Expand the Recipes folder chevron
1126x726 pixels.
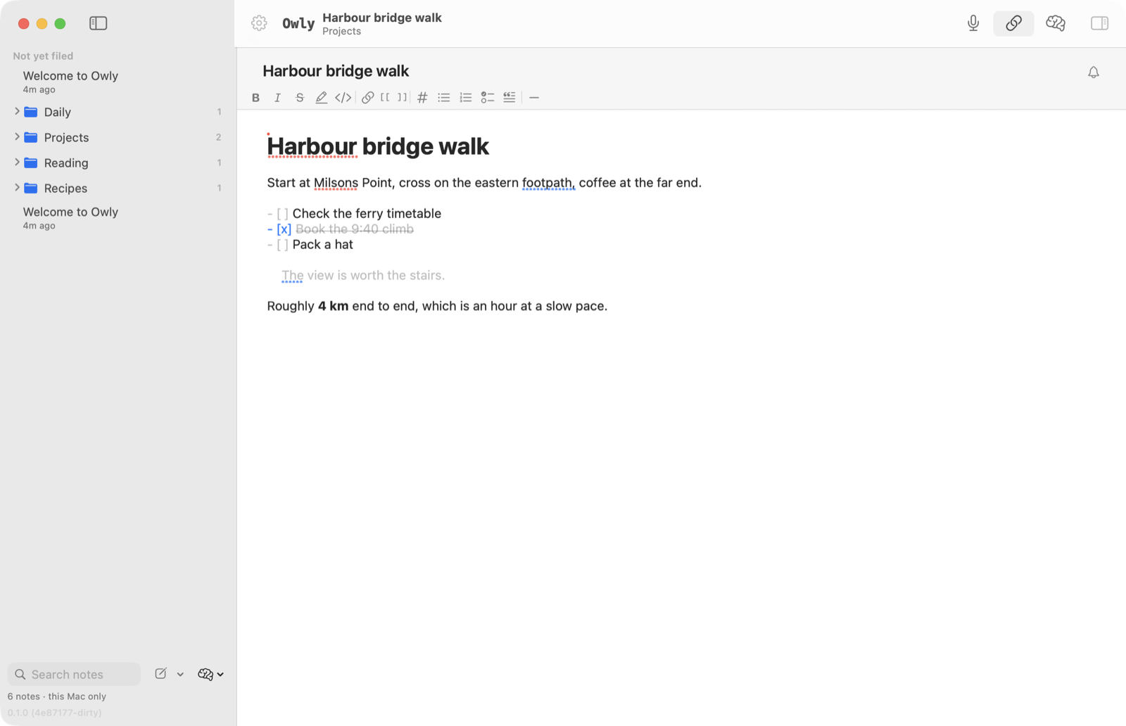[17, 187]
